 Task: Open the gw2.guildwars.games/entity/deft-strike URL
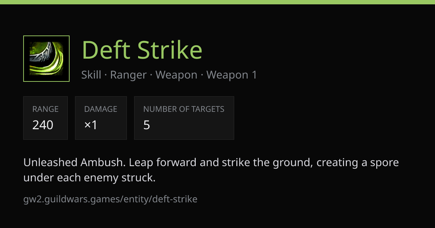click(111, 199)
